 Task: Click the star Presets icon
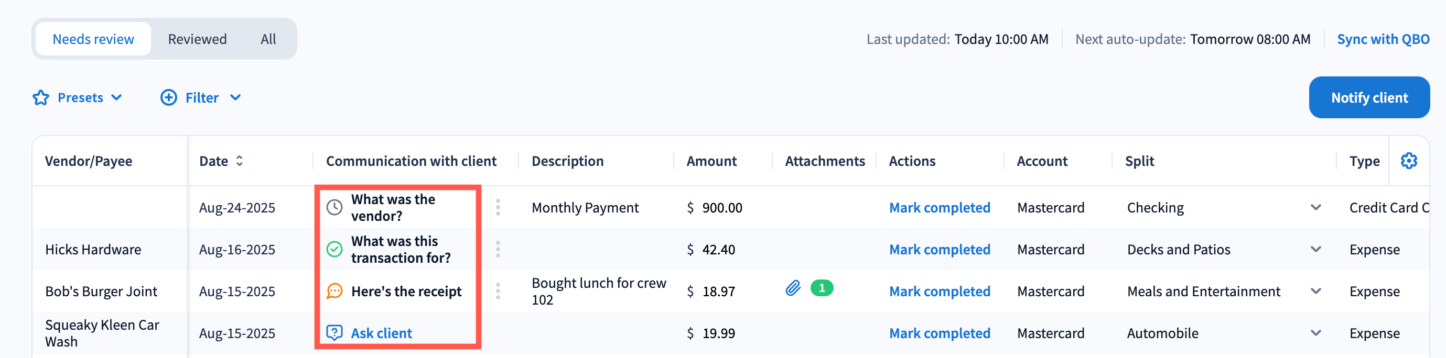pyautogui.click(x=40, y=97)
